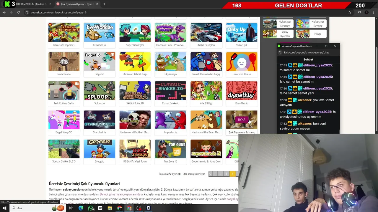This screenshot has width=378, height=212.
Task: Open the Masha and the Bear game
Action: pyautogui.click(x=206, y=120)
